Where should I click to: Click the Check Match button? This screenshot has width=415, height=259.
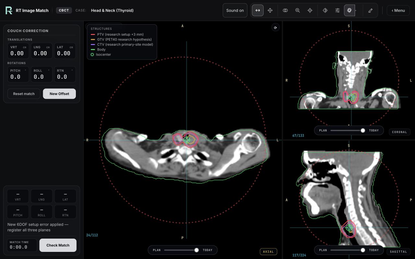[58, 245]
